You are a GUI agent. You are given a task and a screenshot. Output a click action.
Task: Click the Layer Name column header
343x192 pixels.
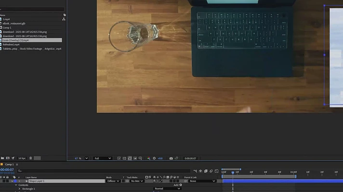click(31, 178)
